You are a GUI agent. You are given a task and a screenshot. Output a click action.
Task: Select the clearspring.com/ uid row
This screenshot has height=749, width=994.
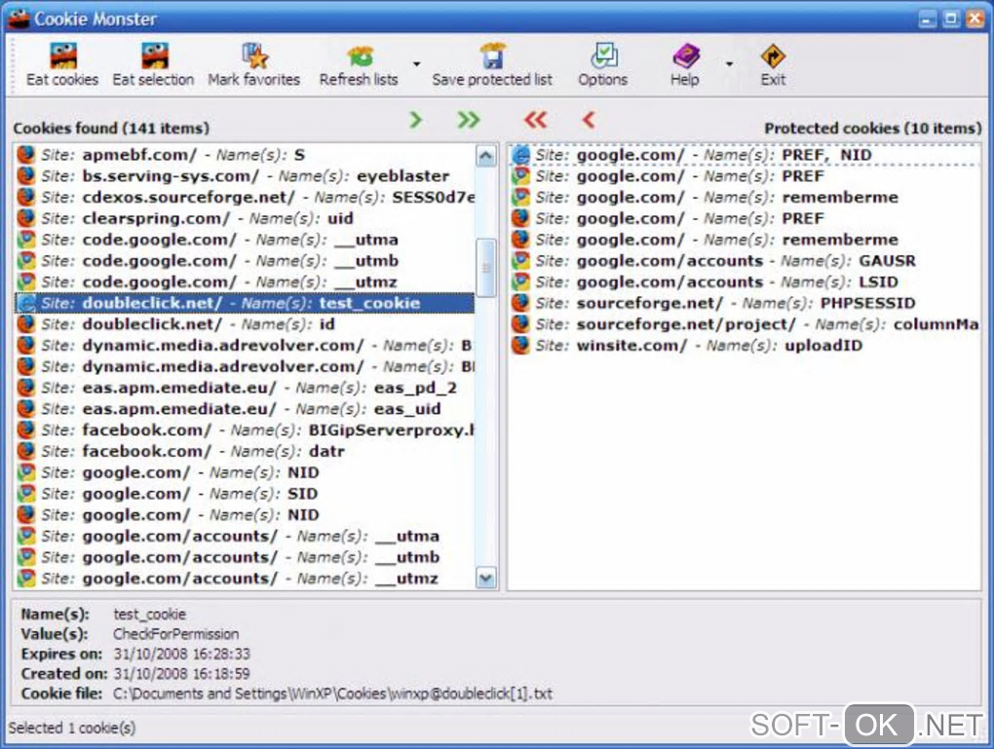[x=245, y=218]
